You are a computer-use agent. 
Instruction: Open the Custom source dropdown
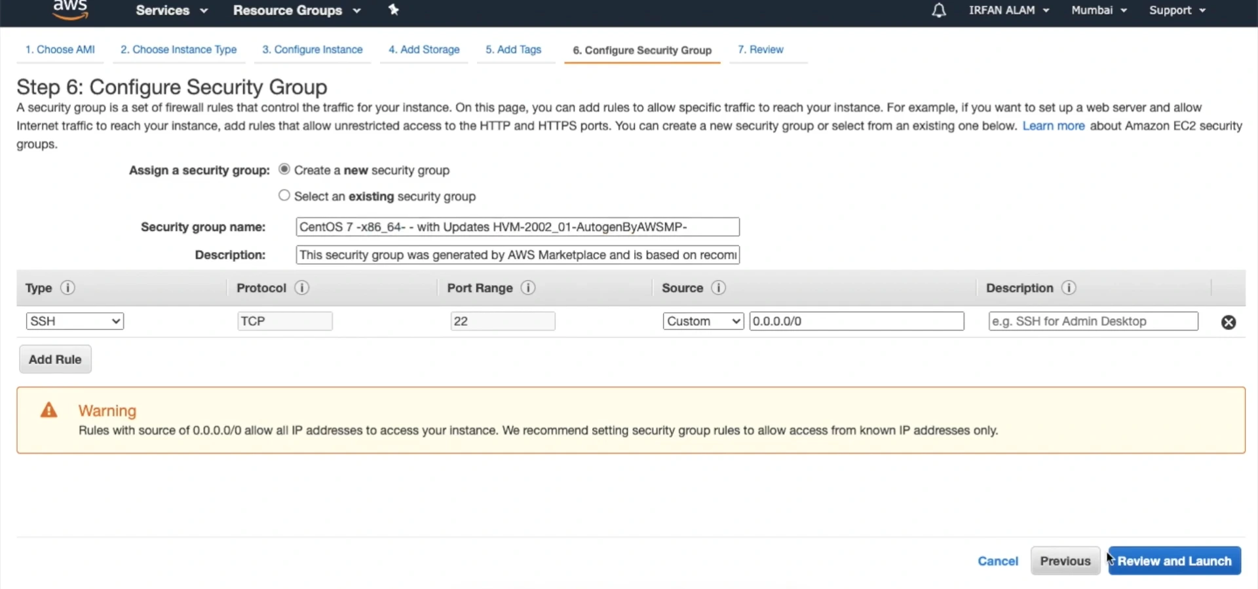[703, 321]
